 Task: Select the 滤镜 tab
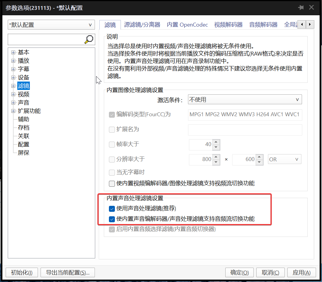click(110, 25)
